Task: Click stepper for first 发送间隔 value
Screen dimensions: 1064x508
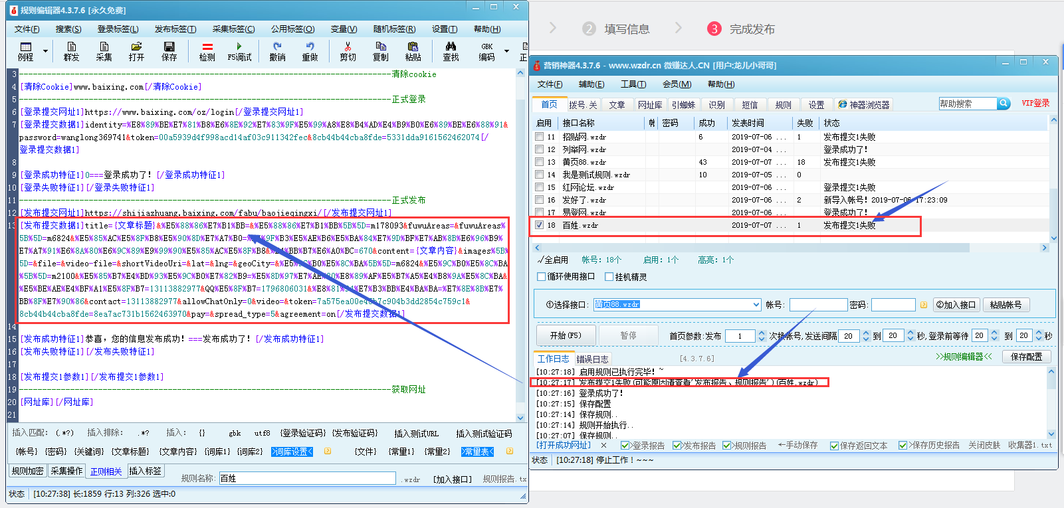Action: (x=866, y=336)
